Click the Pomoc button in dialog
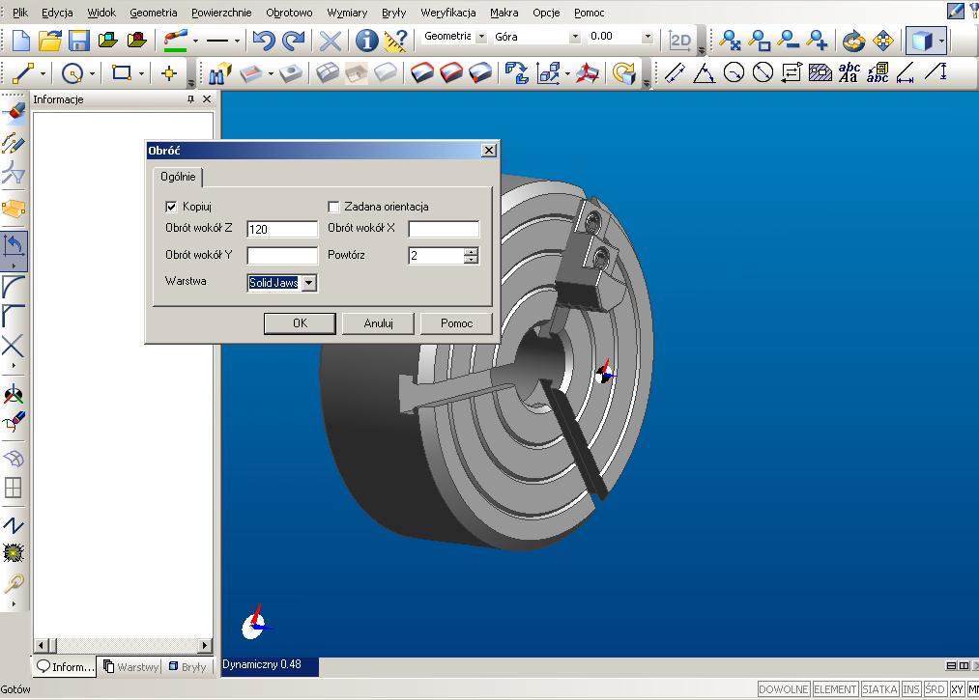Screen dimensions: 979x700 (456, 323)
